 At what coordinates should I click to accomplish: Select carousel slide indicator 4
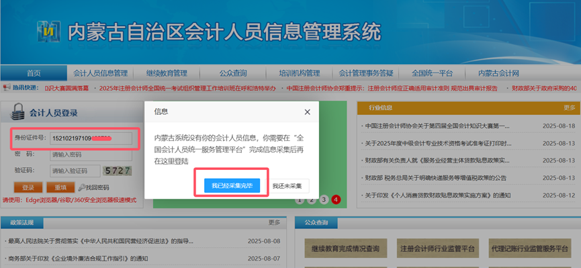336,199
